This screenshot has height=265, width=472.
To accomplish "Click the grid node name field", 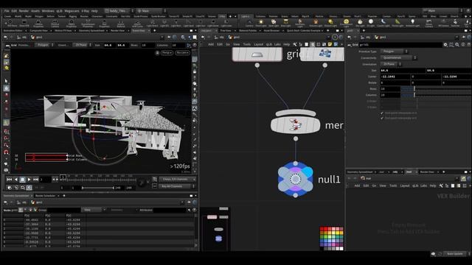I will (x=400, y=45).
